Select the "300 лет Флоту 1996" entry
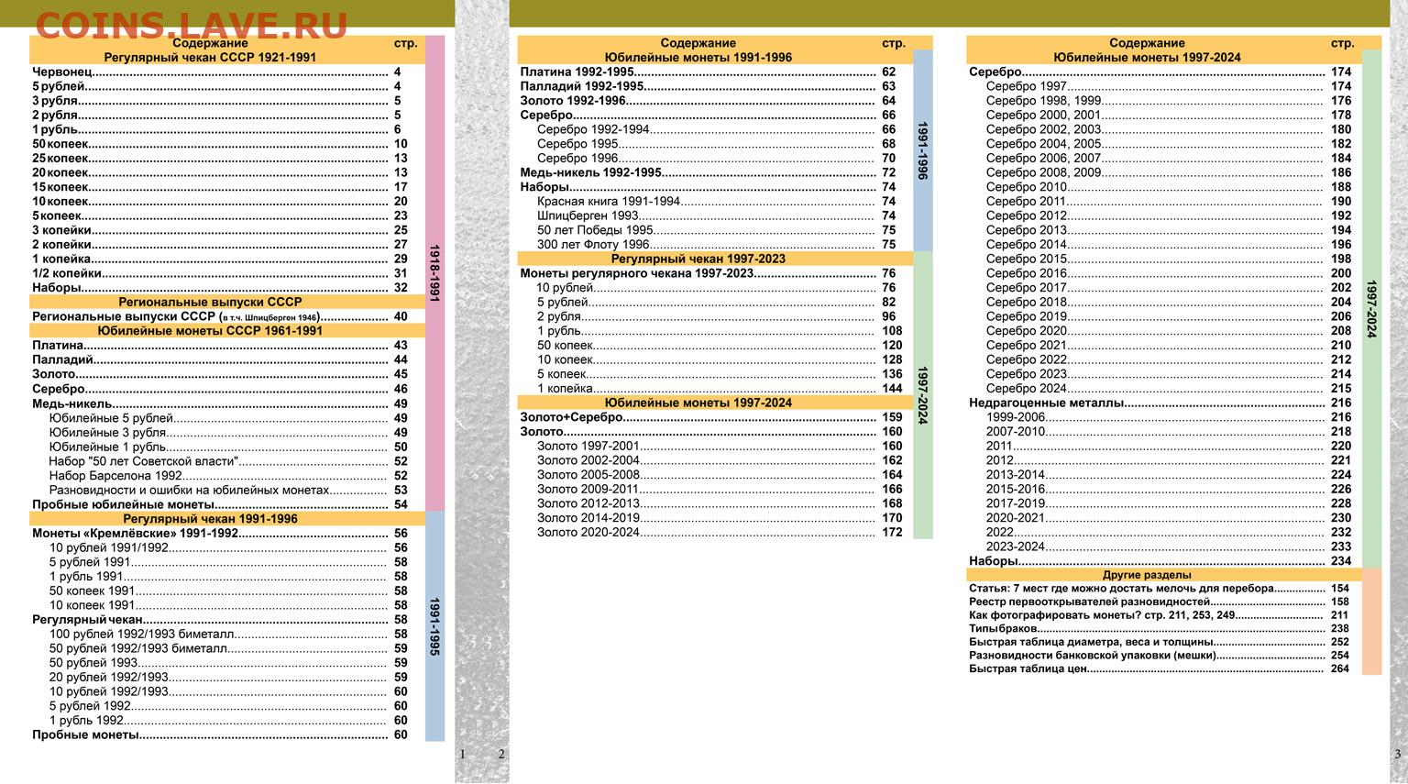1408x784 pixels. coord(715,245)
